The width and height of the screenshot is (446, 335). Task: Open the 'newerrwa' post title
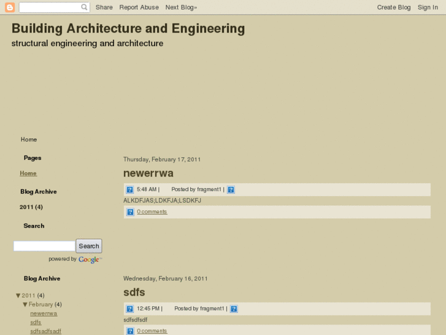(x=148, y=173)
